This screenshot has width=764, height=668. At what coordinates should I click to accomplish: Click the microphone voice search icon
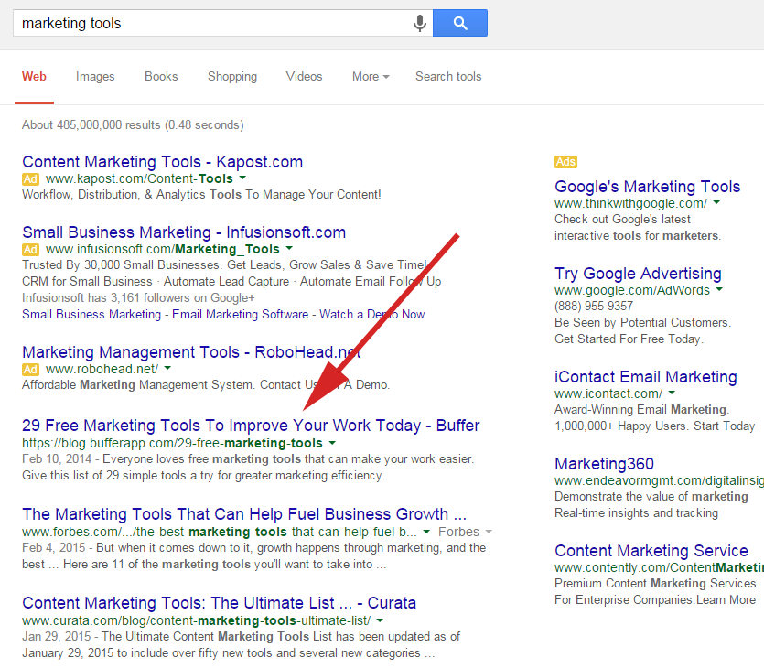(x=420, y=23)
